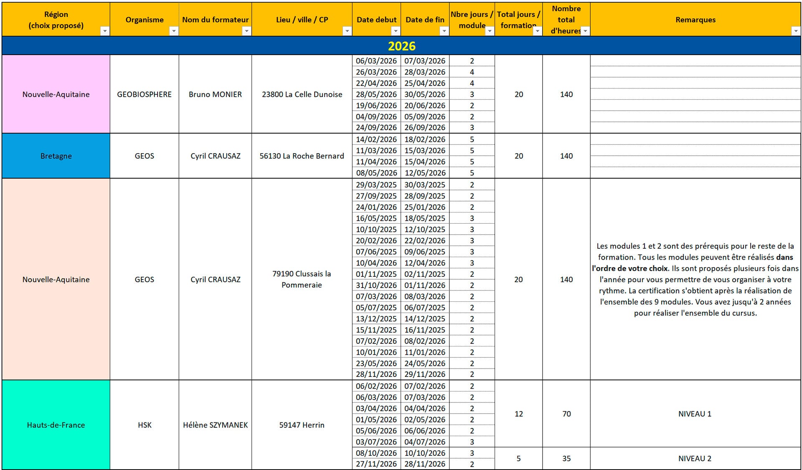The image size is (802, 470).
Task: Select the blue 2026 year banner row
Action: point(401,46)
